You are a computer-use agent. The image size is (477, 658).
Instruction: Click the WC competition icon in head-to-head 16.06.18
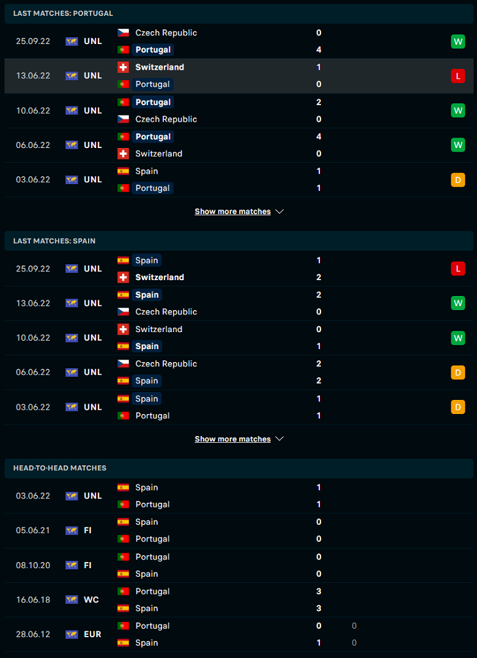[72, 600]
